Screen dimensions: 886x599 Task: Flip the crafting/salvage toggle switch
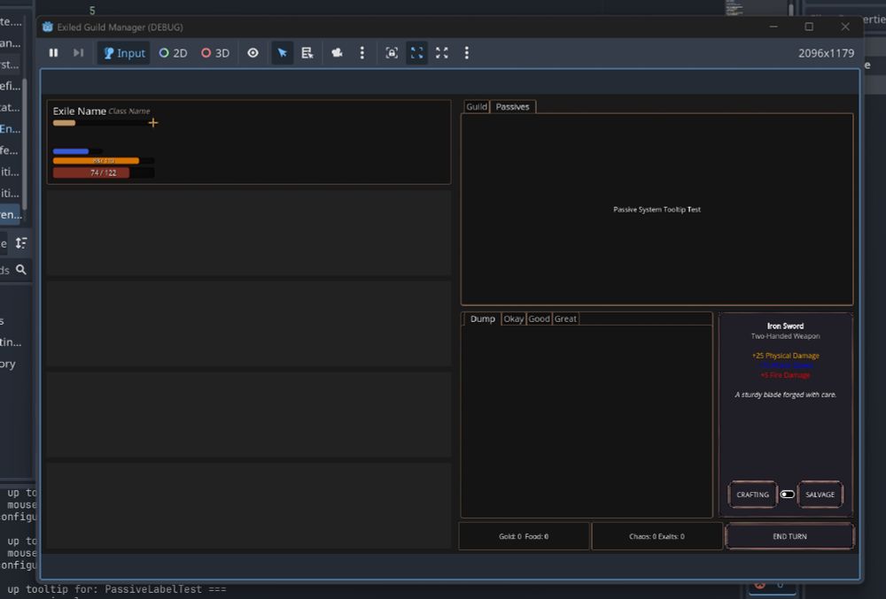pos(787,494)
